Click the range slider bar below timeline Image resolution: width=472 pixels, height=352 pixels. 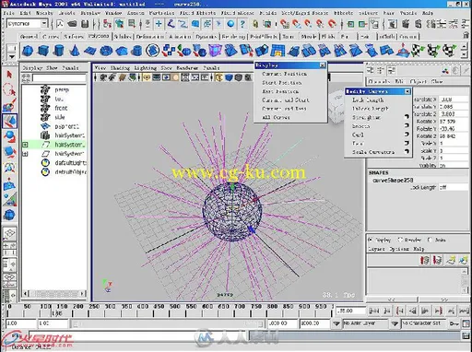167,323
